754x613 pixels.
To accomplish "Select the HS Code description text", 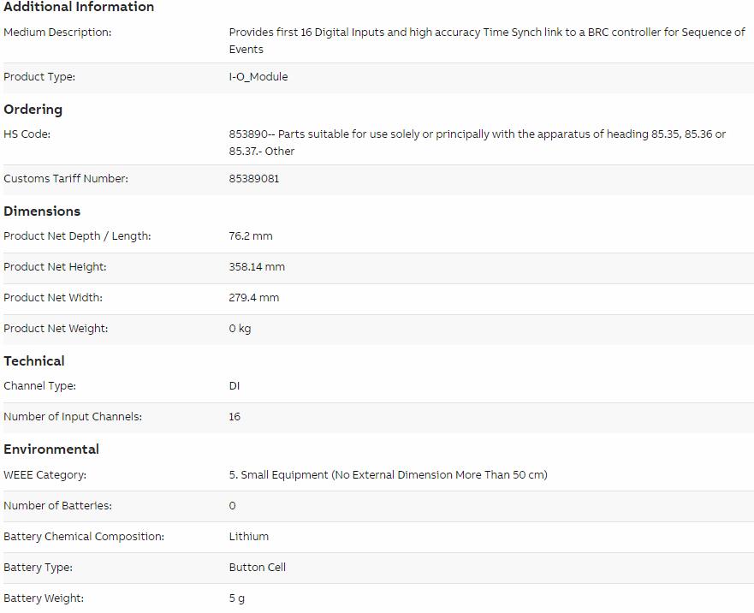I will [477, 142].
